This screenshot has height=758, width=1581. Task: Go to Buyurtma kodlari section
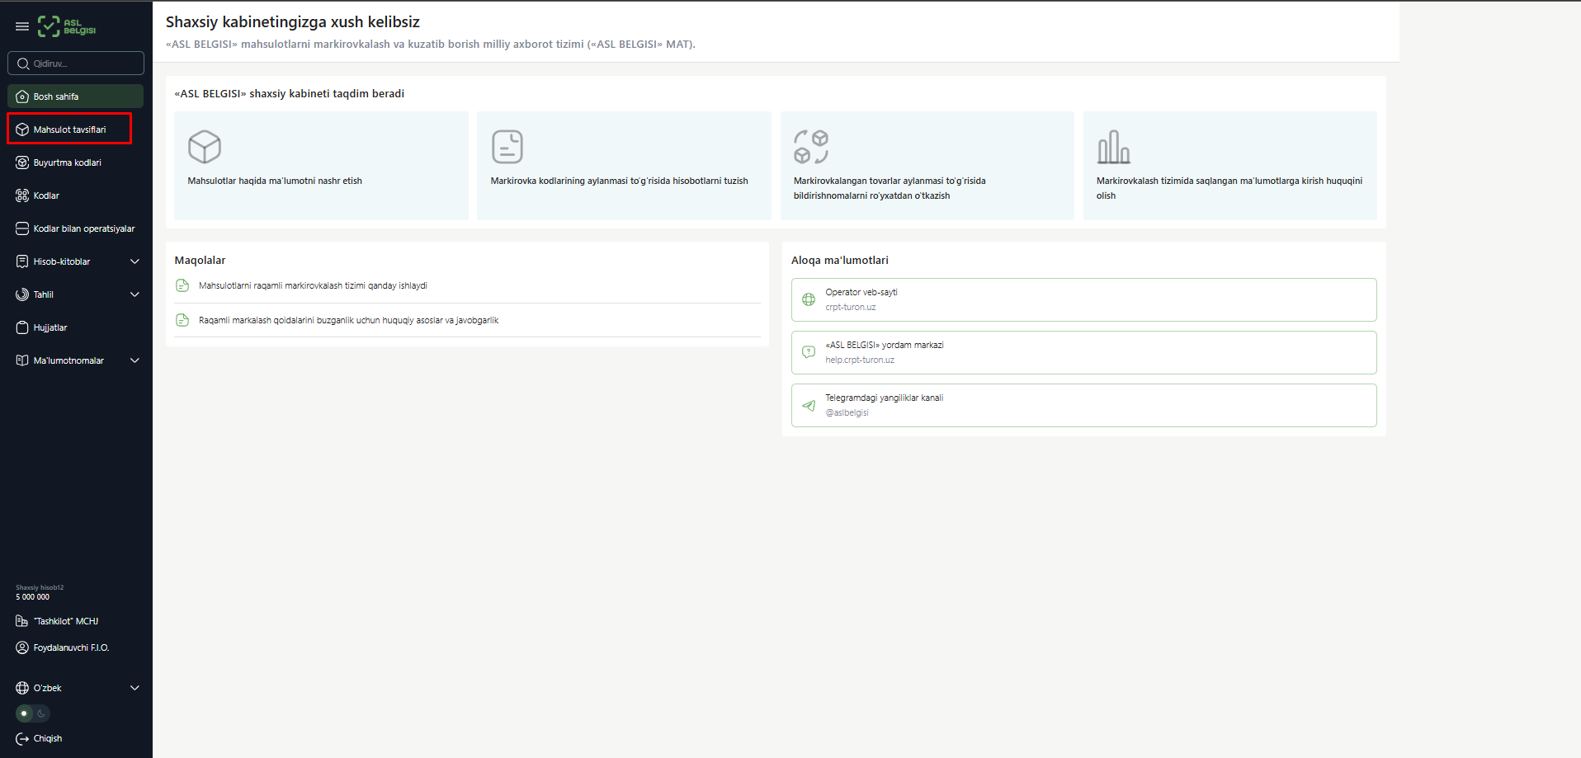(x=67, y=162)
